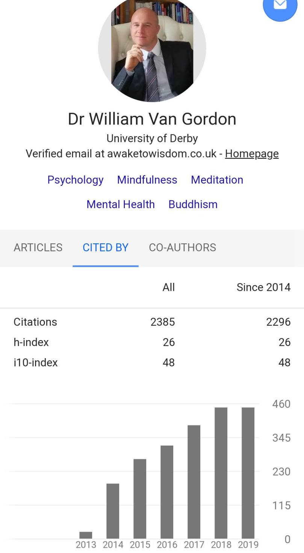The height and width of the screenshot is (553, 304).
Task: Switch to the Articles tab
Action: pos(38,248)
